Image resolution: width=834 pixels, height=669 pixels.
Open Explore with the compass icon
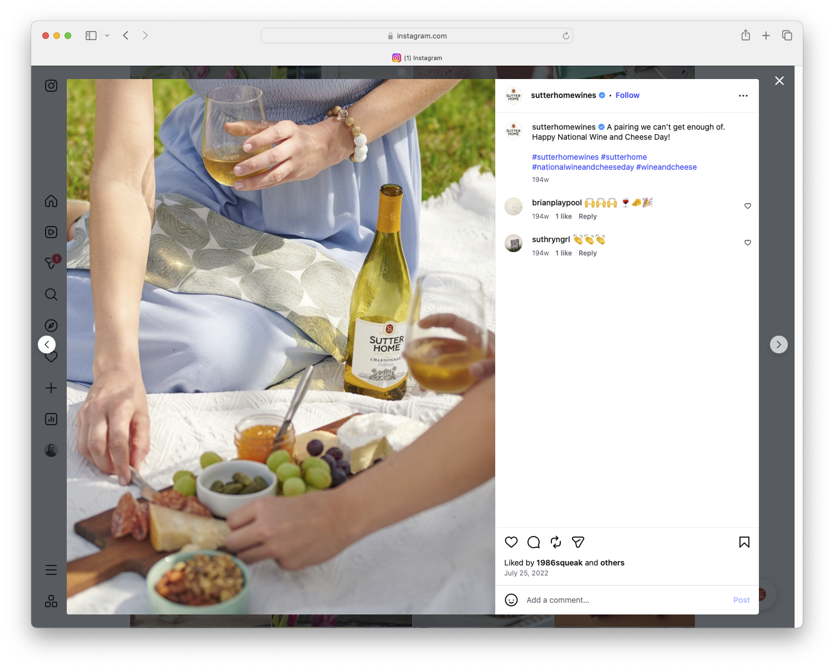pyautogui.click(x=51, y=325)
